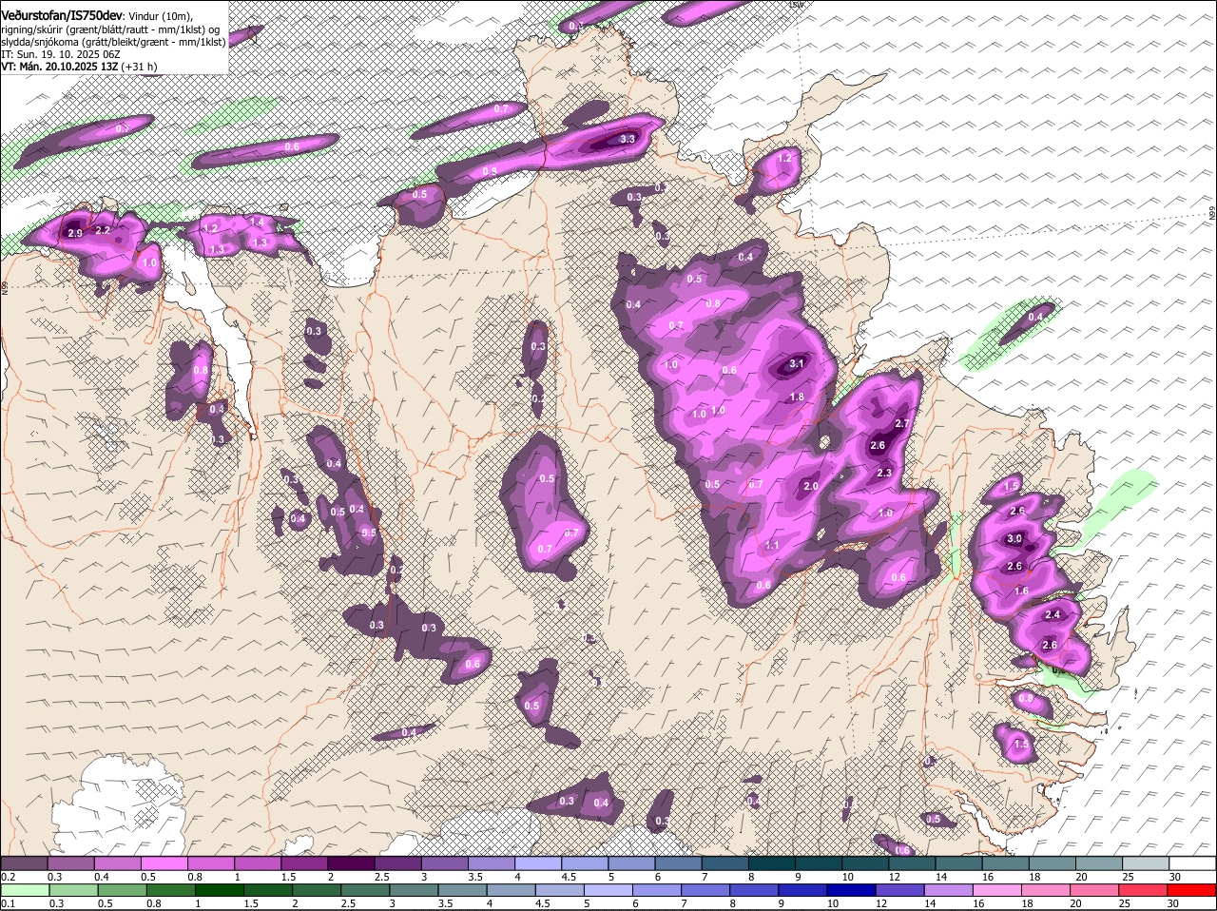Select the initial time line 'IT: Sun. 19. 10. 2025 06Z'
Screen dimensions: 1217x911
[60, 54]
